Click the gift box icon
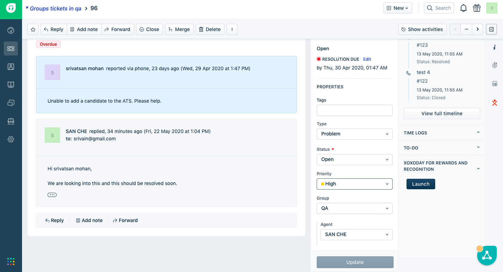The height and width of the screenshot is (272, 503). point(477,8)
